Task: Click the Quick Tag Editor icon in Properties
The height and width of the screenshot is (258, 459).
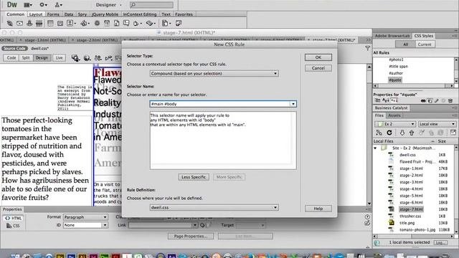Action: coord(367,223)
